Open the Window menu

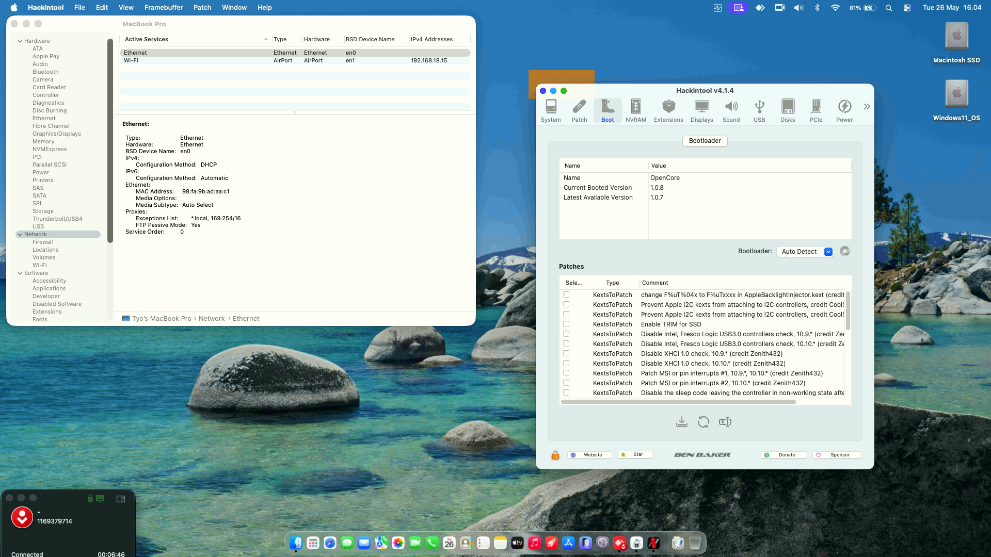pos(234,7)
